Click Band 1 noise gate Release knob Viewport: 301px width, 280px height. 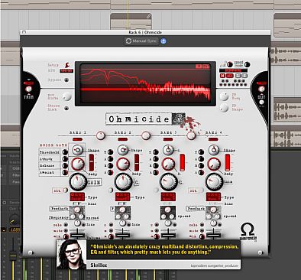point(65,166)
